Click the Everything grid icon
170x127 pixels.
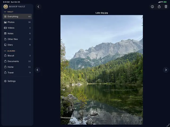point(5,16)
